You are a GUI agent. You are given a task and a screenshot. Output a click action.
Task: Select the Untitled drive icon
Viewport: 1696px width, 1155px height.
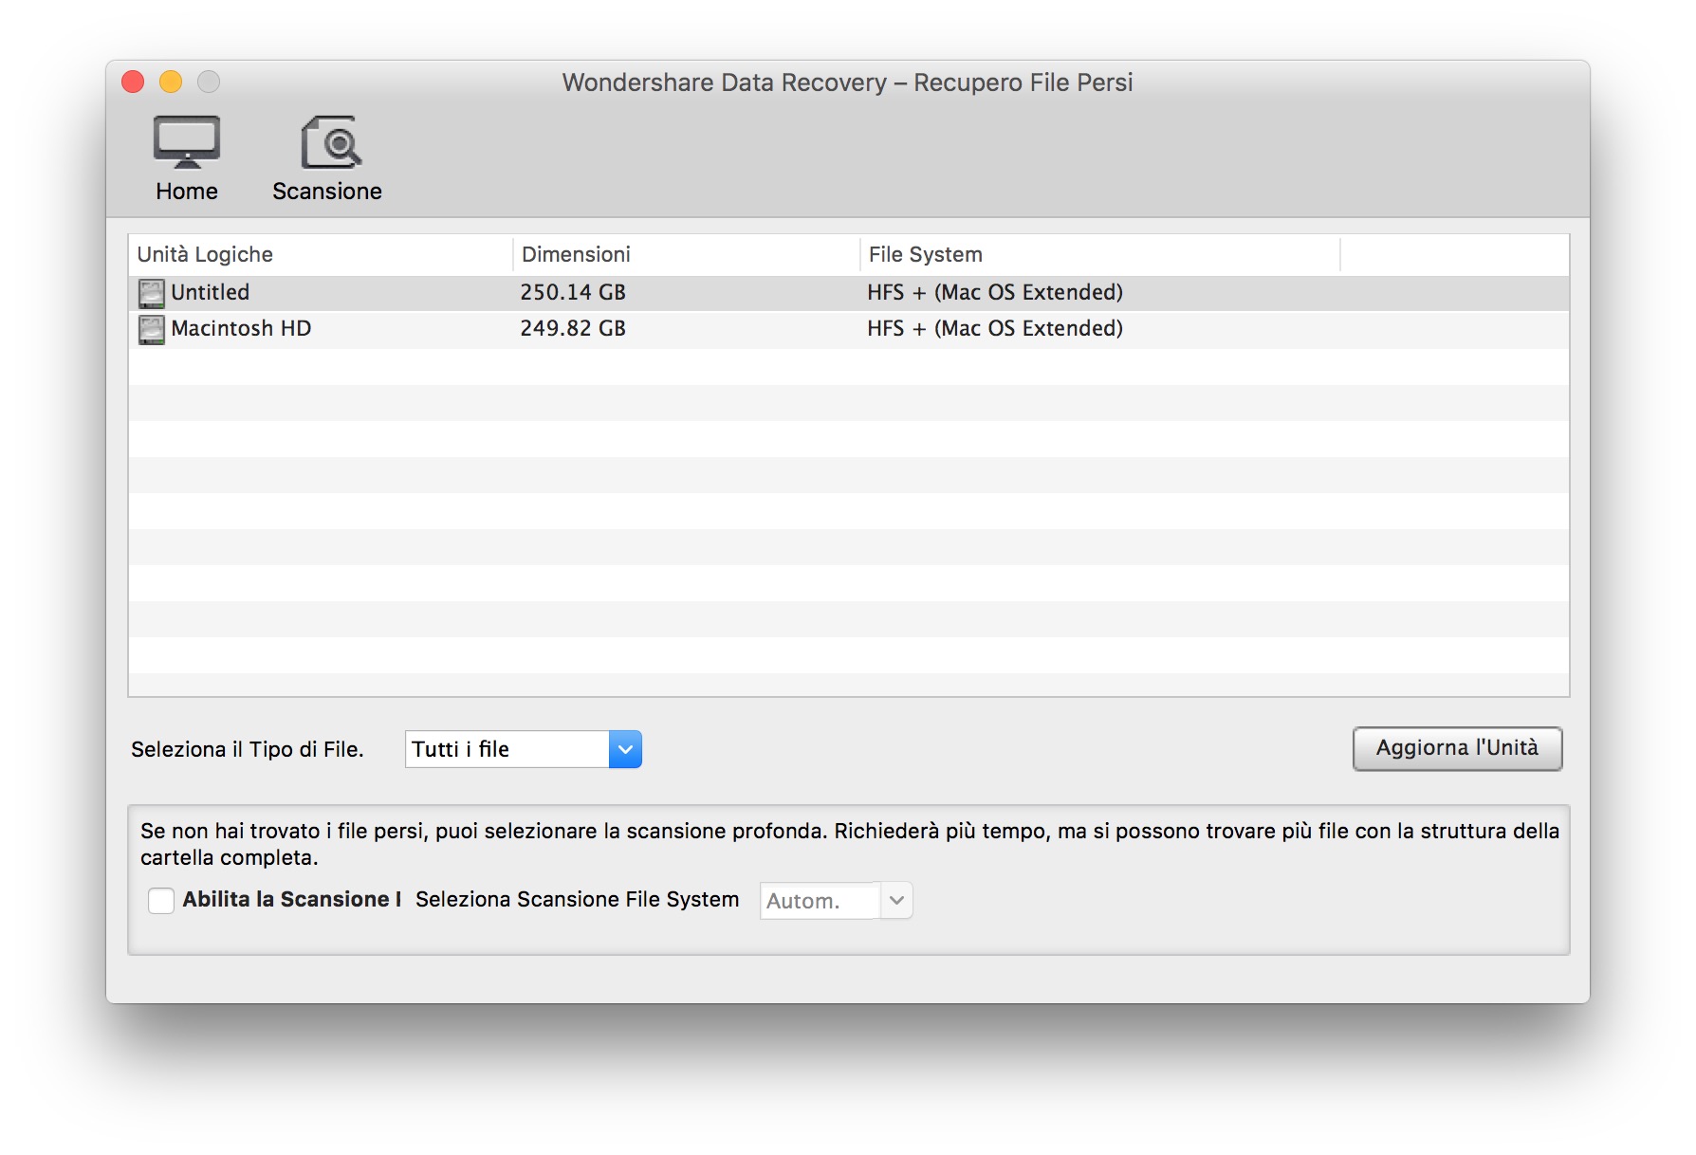151,293
